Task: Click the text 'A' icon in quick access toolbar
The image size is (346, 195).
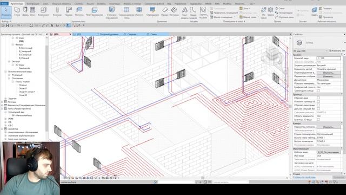Action: pyautogui.click(x=52, y=25)
